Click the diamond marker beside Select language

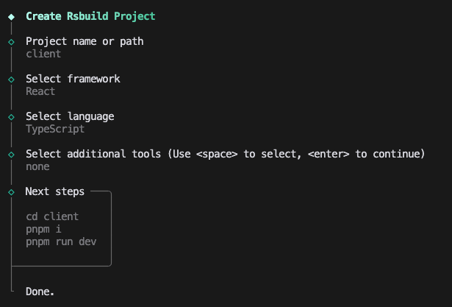(11, 117)
